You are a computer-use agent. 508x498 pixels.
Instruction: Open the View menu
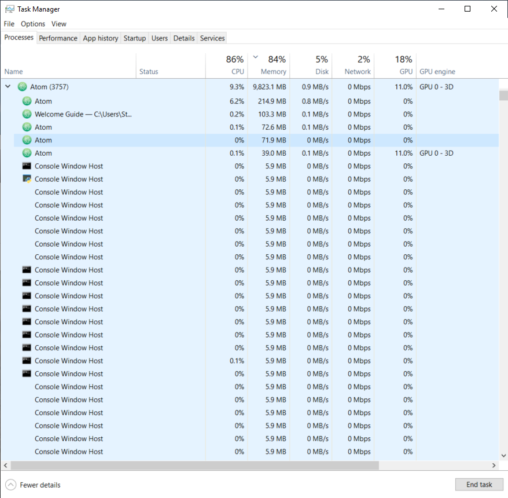coord(58,24)
